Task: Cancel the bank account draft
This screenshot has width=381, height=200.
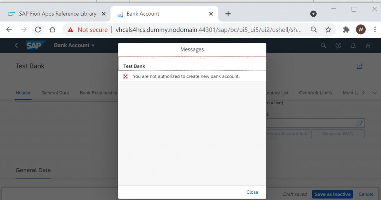Action: 366,194
